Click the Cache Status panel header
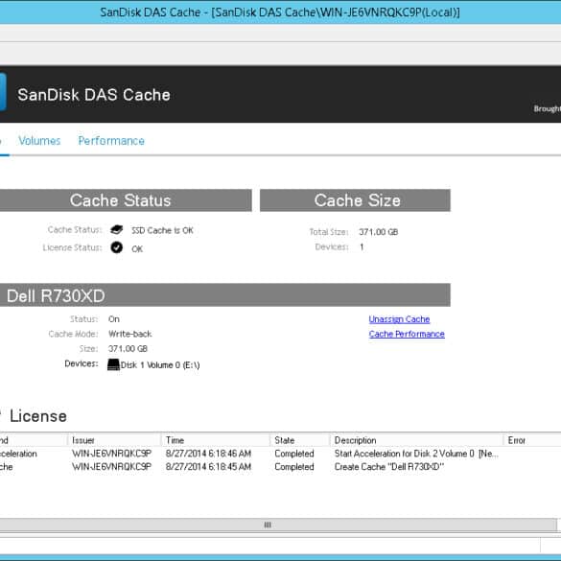 click(x=126, y=200)
